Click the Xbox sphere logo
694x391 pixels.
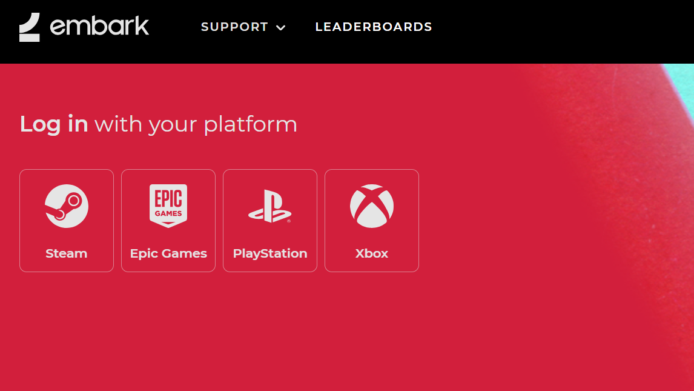tap(372, 206)
